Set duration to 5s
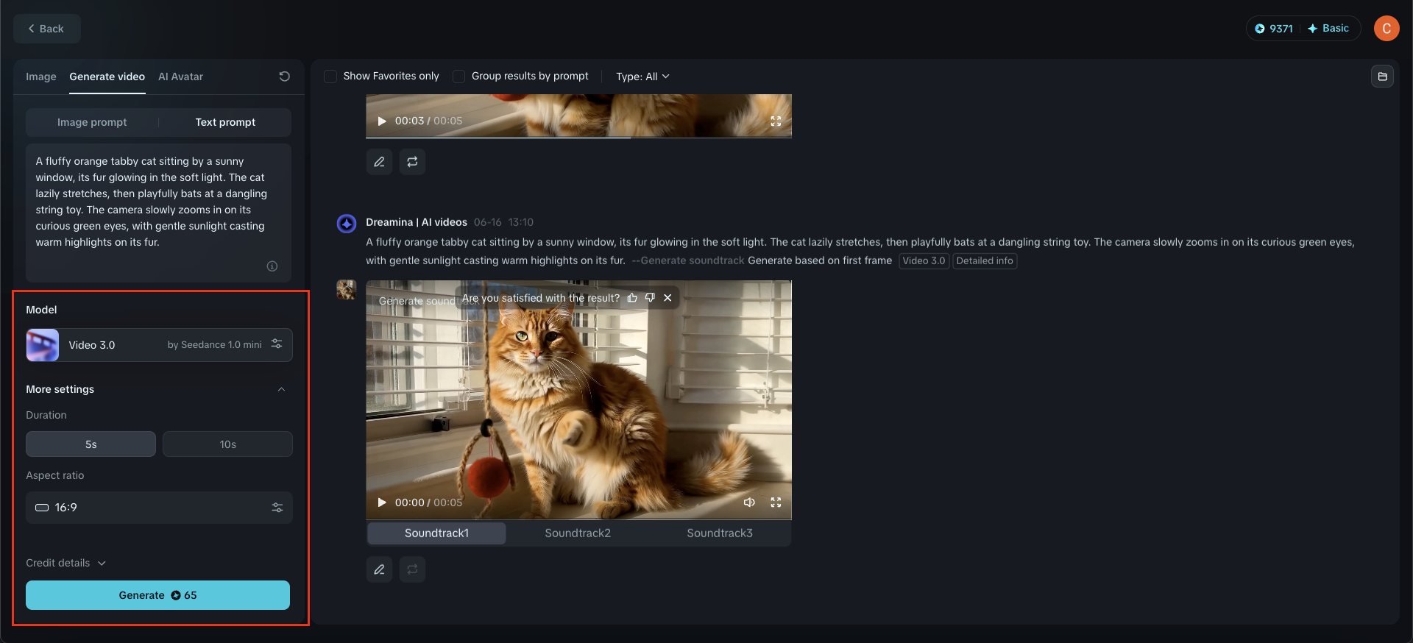Image resolution: width=1413 pixels, height=643 pixels. tap(91, 444)
